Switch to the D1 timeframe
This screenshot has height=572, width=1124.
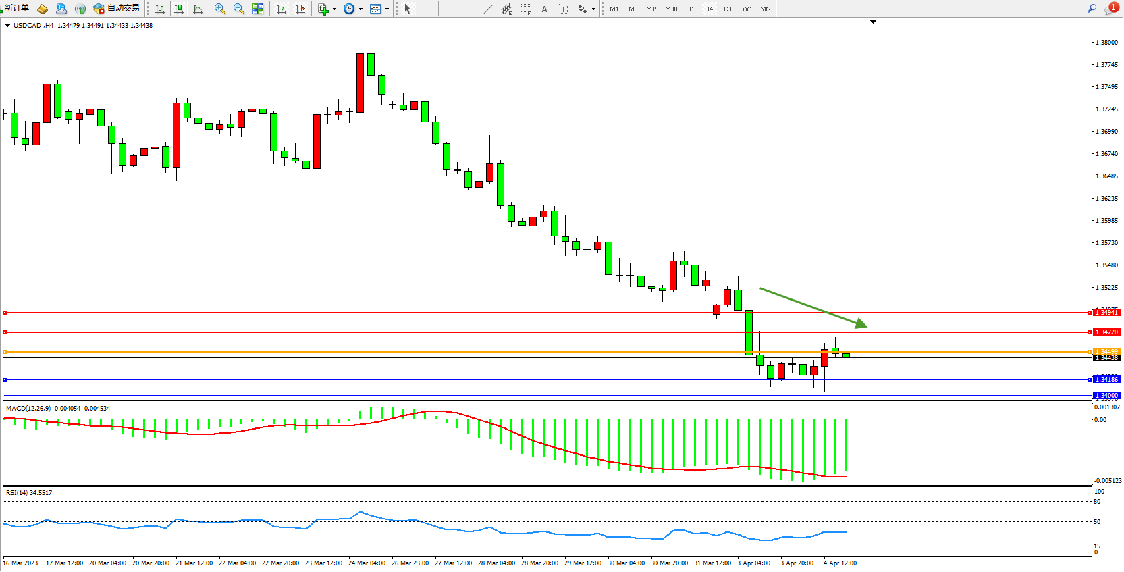727,9
